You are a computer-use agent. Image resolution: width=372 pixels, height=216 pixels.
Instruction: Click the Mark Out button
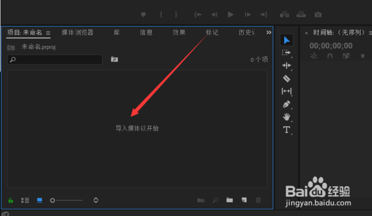tap(176, 15)
